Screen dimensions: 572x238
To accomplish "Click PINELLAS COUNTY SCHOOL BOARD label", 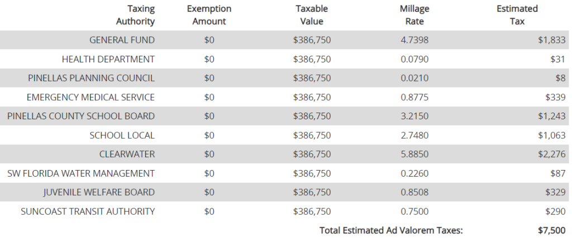I will 81,116.
